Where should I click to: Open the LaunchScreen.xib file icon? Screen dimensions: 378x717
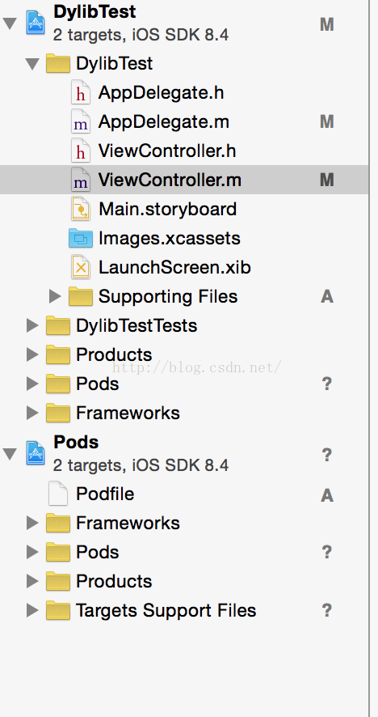click(81, 267)
